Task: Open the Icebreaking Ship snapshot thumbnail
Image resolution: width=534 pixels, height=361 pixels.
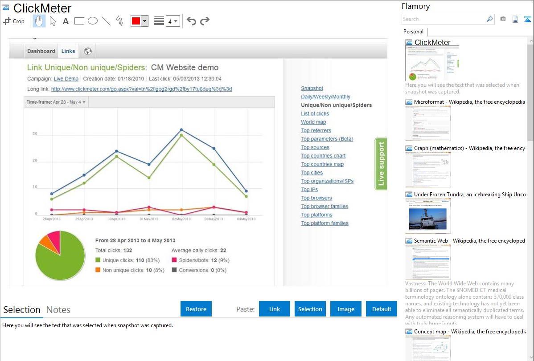Action: [x=428, y=216]
